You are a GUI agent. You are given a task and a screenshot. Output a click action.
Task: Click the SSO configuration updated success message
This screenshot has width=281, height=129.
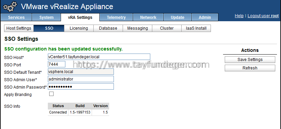[63, 49]
